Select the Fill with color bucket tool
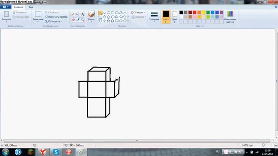The image size is (278, 156). coord(78,14)
